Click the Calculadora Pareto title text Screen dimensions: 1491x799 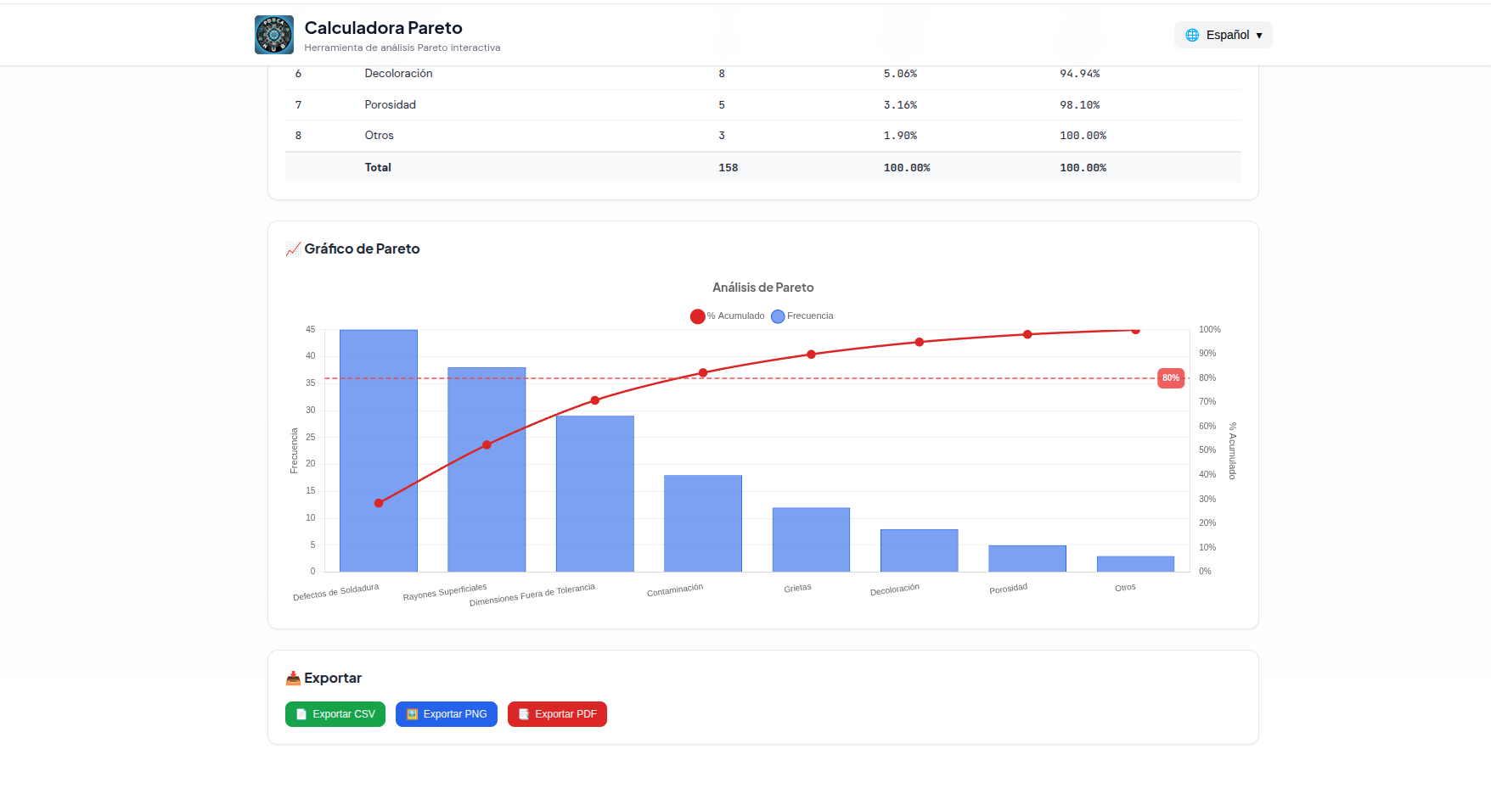point(384,28)
